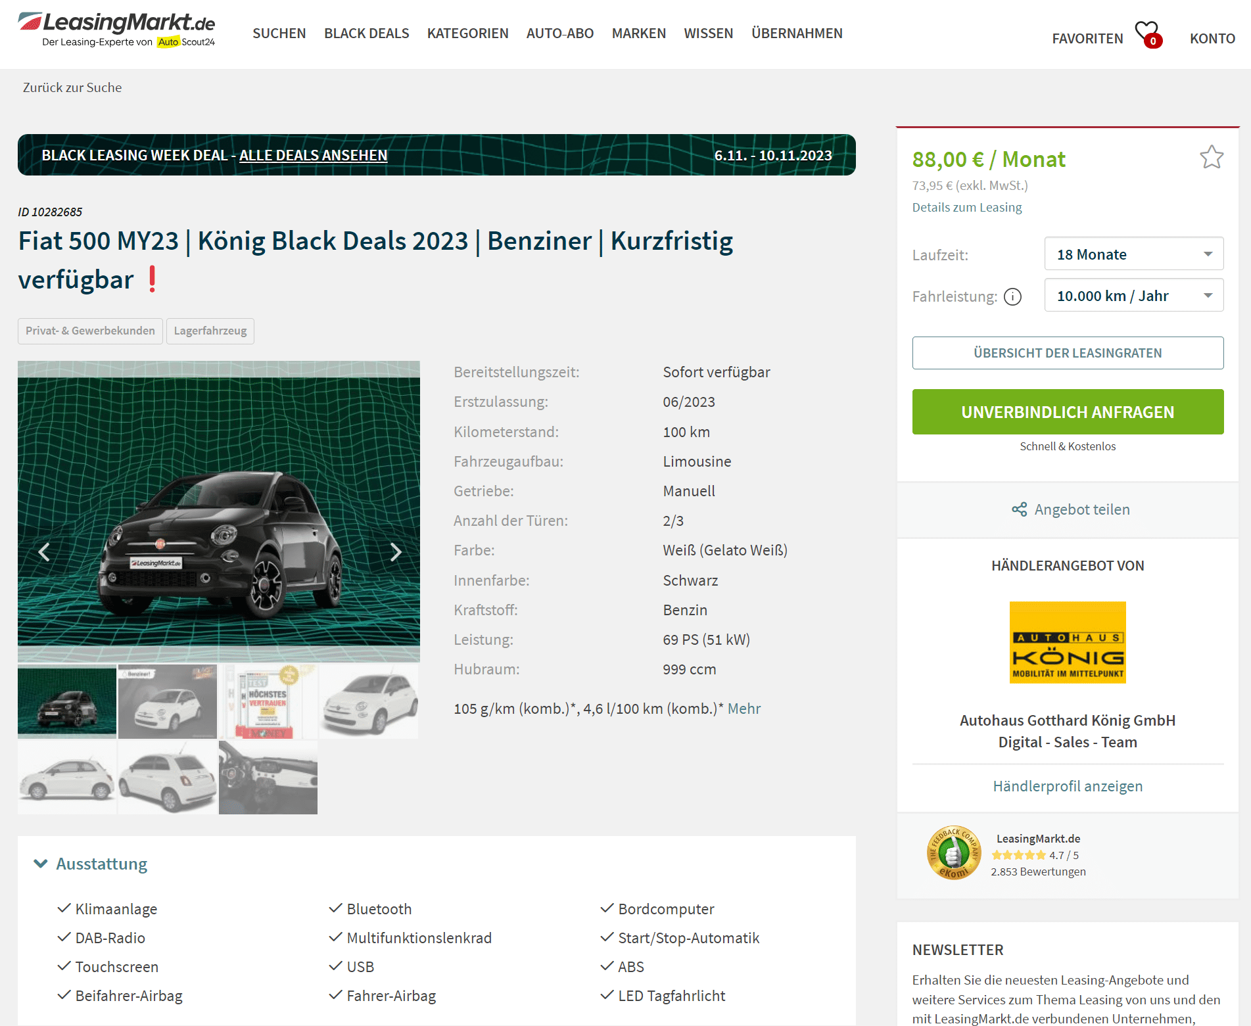Viewport: 1251px width, 1026px height.
Task: Click the ID 10282685 text
Action: coord(50,212)
